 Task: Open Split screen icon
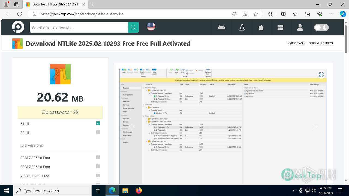click(283, 14)
